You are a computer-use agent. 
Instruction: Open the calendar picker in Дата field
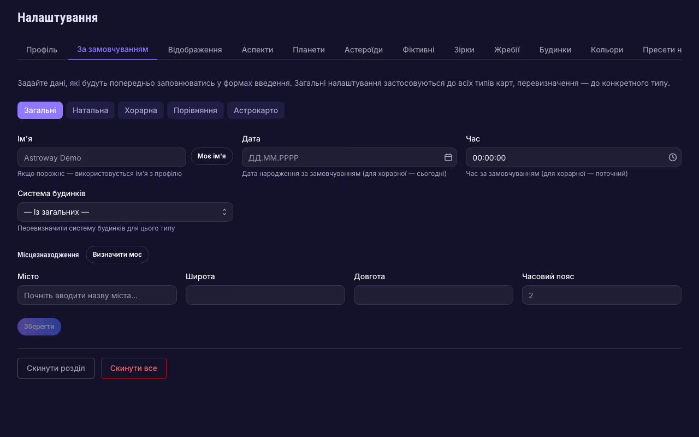point(448,157)
